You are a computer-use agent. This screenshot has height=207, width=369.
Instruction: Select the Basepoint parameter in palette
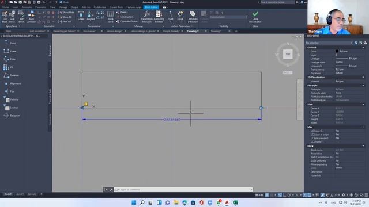[x=12, y=116]
